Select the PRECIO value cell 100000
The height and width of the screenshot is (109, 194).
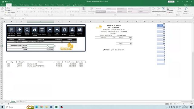pos(40,48)
